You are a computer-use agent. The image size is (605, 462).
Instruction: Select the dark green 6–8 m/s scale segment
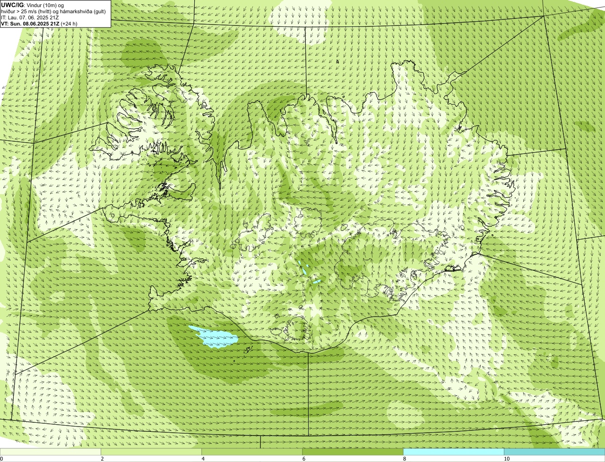coord(353,452)
